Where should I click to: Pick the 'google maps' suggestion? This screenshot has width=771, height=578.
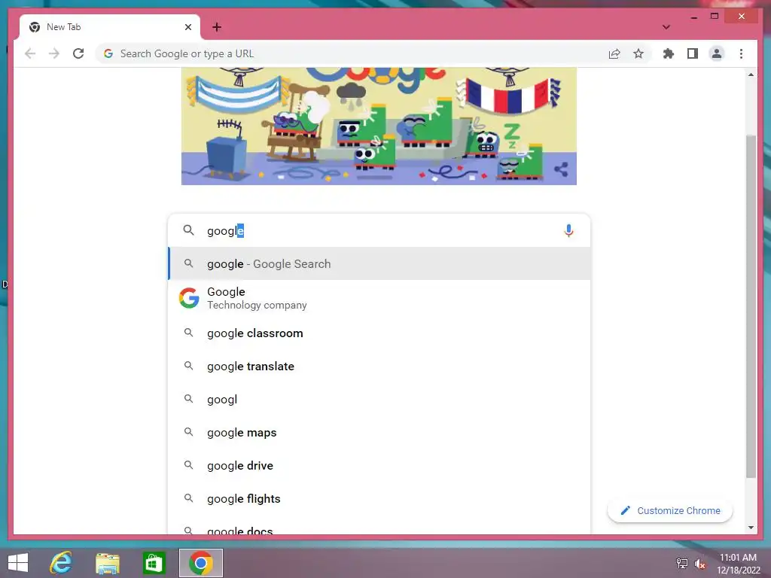(379, 433)
